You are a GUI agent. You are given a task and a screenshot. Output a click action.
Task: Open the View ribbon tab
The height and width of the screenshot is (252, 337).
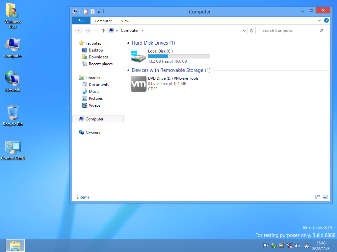pyautogui.click(x=125, y=21)
